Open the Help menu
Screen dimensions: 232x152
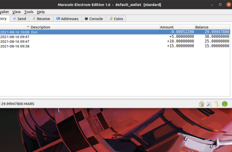pyautogui.click(x=41, y=12)
